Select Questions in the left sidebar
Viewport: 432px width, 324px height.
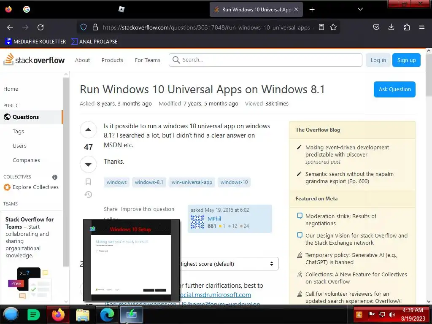pos(31,117)
